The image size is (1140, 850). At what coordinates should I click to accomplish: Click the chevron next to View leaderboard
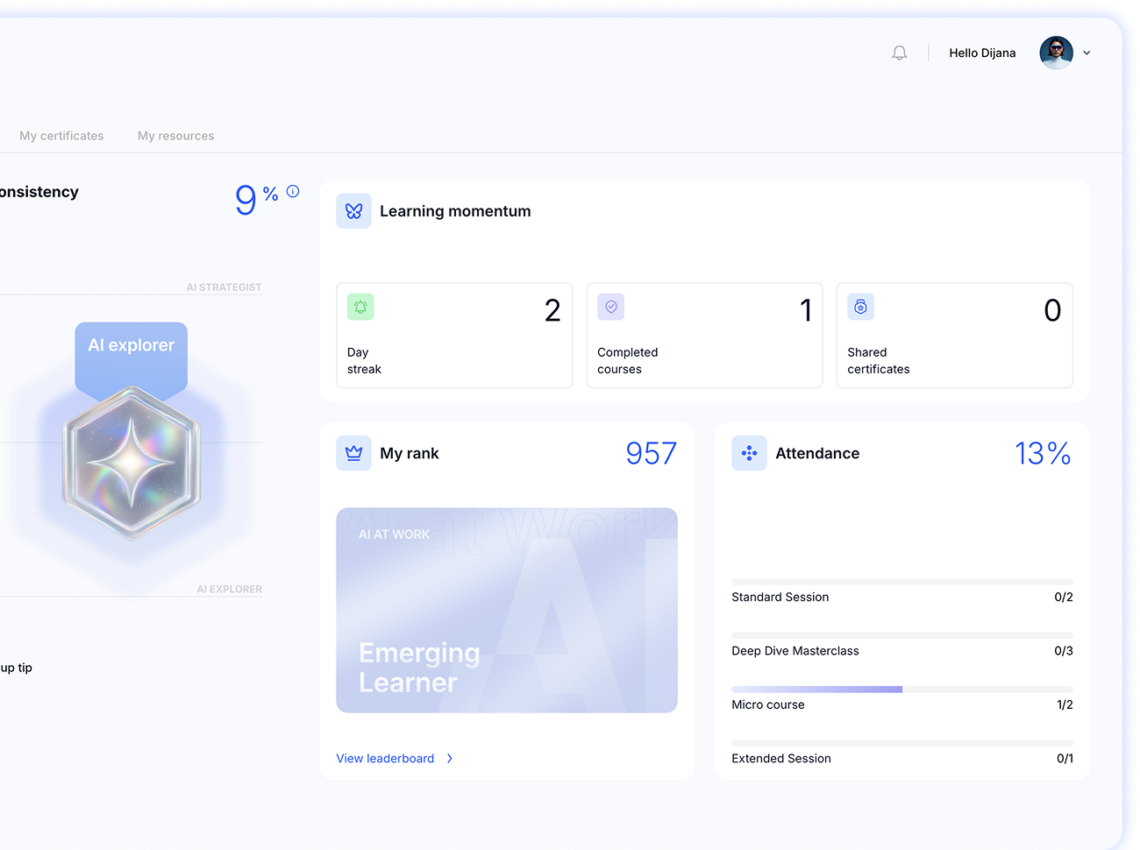coord(450,759)
